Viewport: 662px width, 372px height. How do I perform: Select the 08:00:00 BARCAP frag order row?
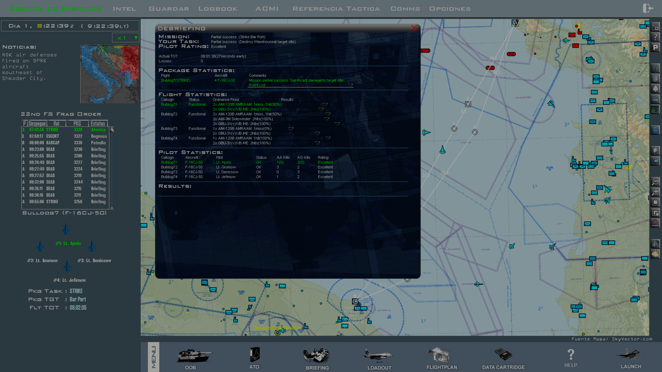[x=65, y=143]
